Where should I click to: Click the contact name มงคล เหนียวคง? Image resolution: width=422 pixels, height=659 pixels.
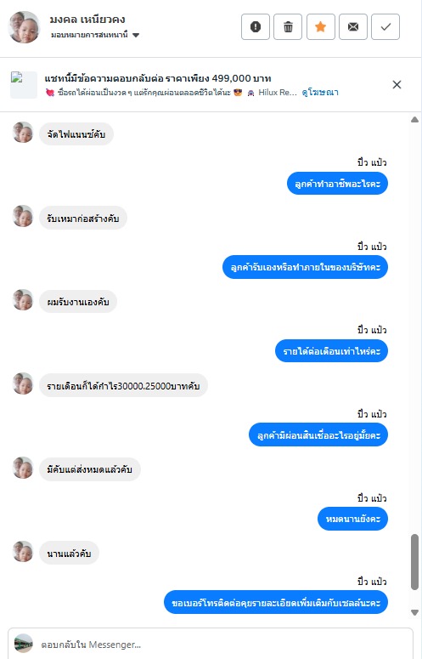pos(87,20)
